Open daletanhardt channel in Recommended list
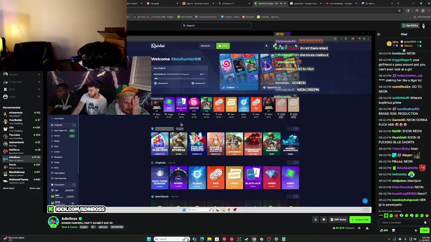This screenshot has height=242, width=431. [x=22, y=144]
